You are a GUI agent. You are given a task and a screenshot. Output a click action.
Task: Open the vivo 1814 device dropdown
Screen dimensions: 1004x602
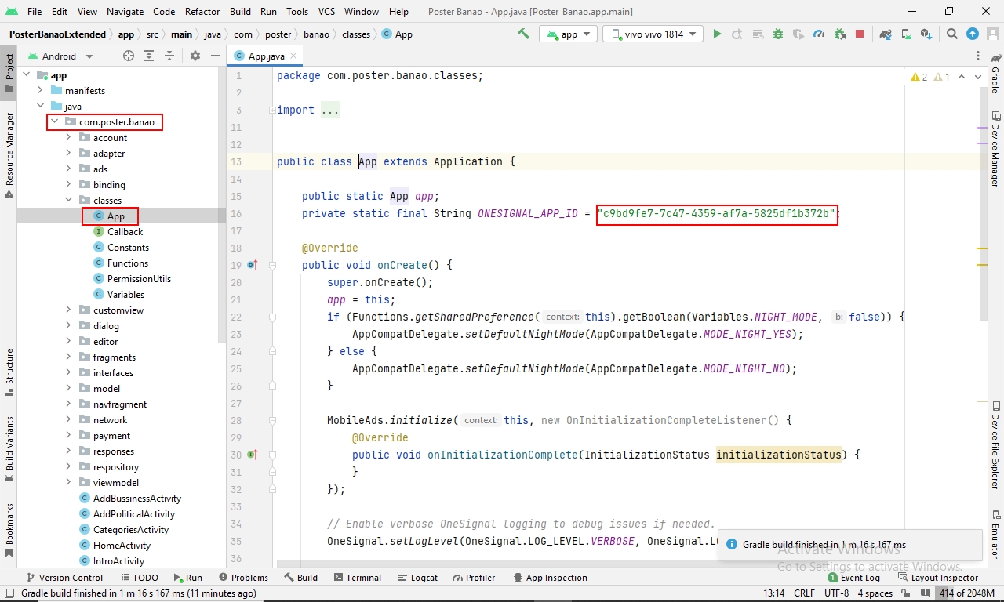[x=654, y=34]
